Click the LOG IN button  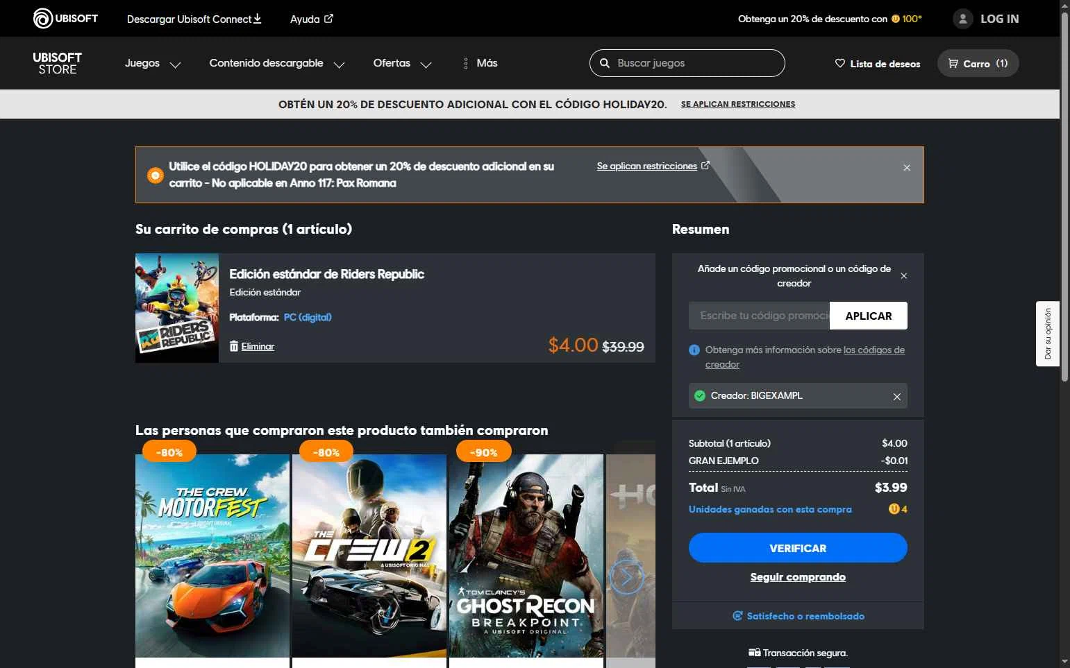(x=986, y=19)
